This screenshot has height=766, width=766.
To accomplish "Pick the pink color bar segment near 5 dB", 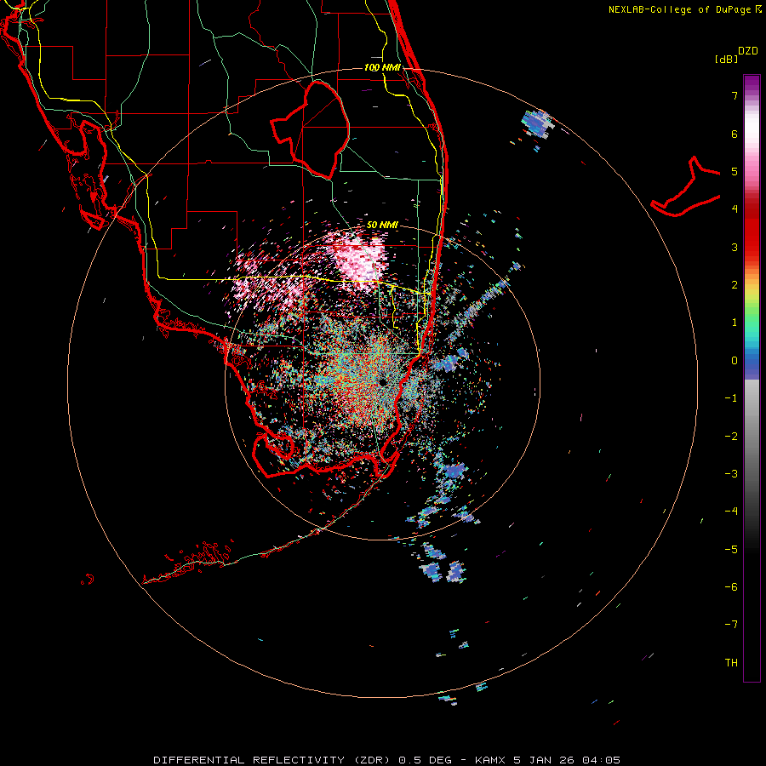I will (x=752, y=170).
